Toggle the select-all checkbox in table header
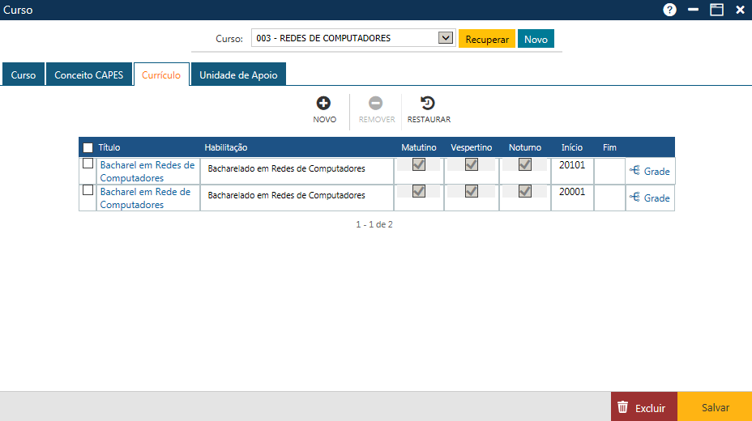 click(88, 148)
